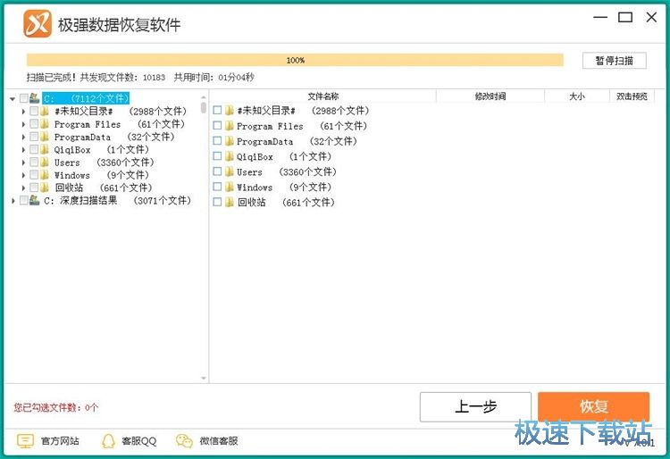The width and height of the screenshot is (670, 459).
Task: Click the official website monitor icon
Action: 25,441
